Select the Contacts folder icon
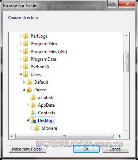 pyautogui.click(x=33, y=113)
